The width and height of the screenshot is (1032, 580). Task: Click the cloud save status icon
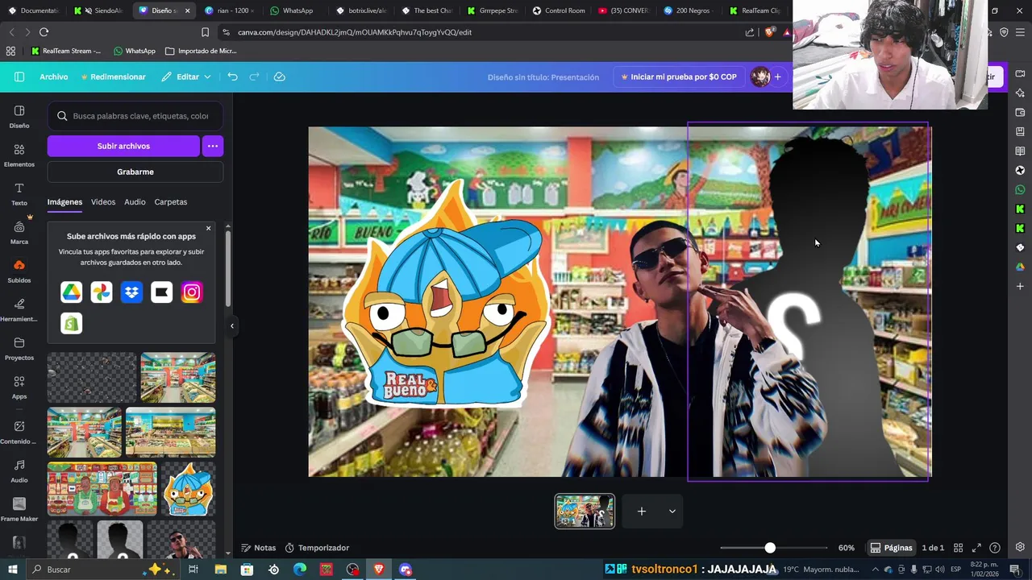[280, 77]
